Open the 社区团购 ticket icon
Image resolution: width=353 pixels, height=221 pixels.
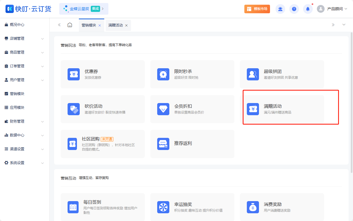(x=72, y=144)
